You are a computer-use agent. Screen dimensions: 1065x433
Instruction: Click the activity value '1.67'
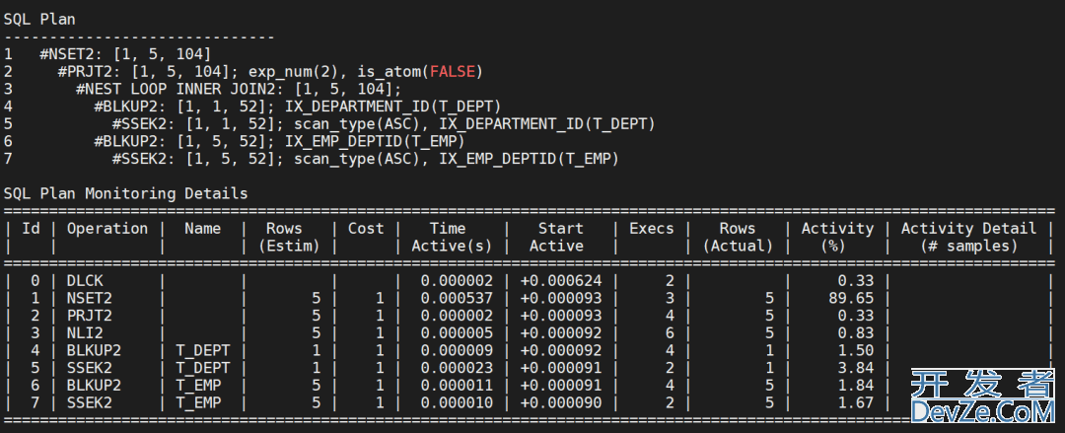854,403
